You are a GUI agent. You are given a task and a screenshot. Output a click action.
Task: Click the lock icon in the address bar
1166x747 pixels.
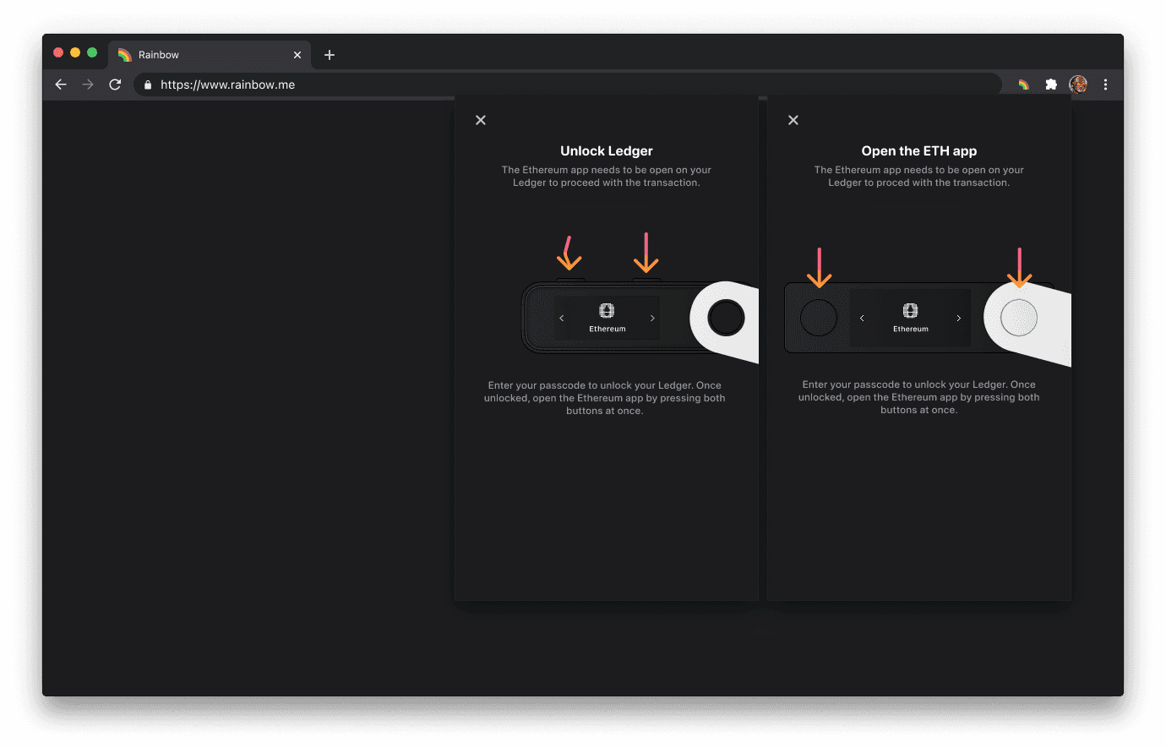coord(148,85)
